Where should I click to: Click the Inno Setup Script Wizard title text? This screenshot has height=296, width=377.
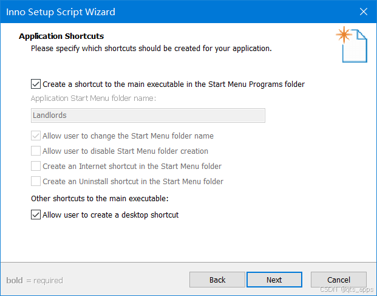point(61,12)
